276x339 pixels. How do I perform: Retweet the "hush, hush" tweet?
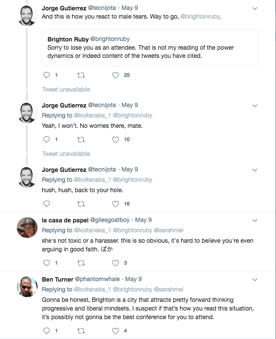pos(81,204)
